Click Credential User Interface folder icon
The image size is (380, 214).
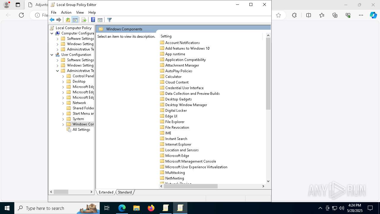coord(162,88)
